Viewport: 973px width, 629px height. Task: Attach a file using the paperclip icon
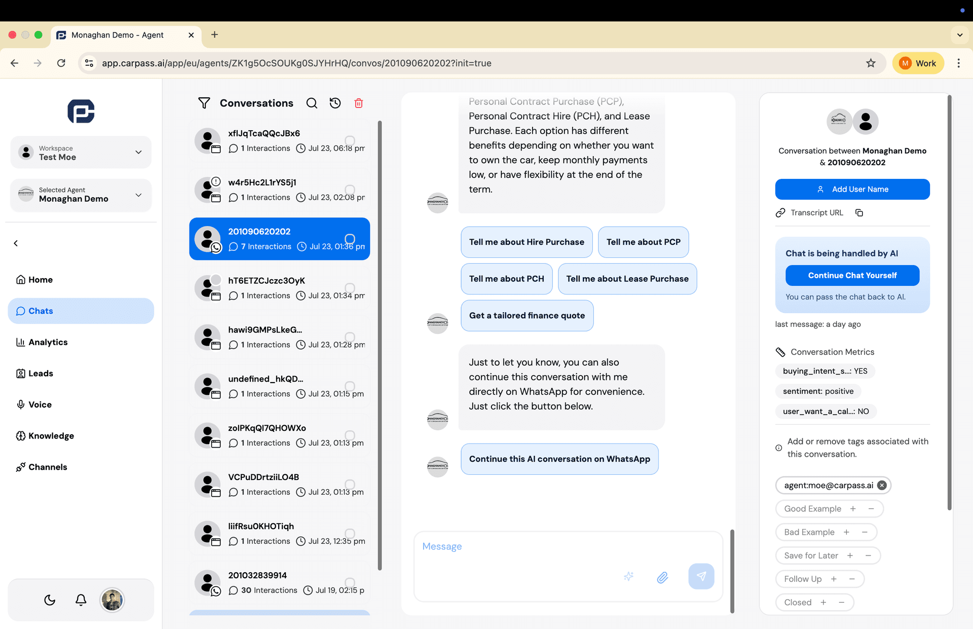click(662, 577)
